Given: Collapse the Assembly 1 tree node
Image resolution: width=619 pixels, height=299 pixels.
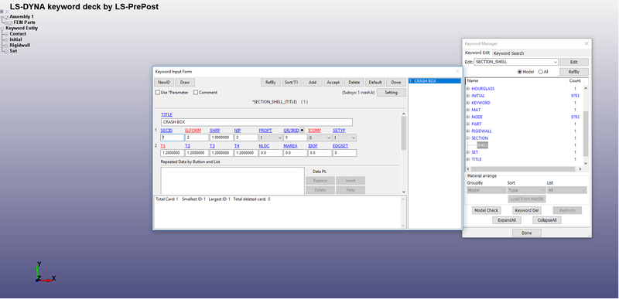Looking at the screenshot, I should coord(2,17).
